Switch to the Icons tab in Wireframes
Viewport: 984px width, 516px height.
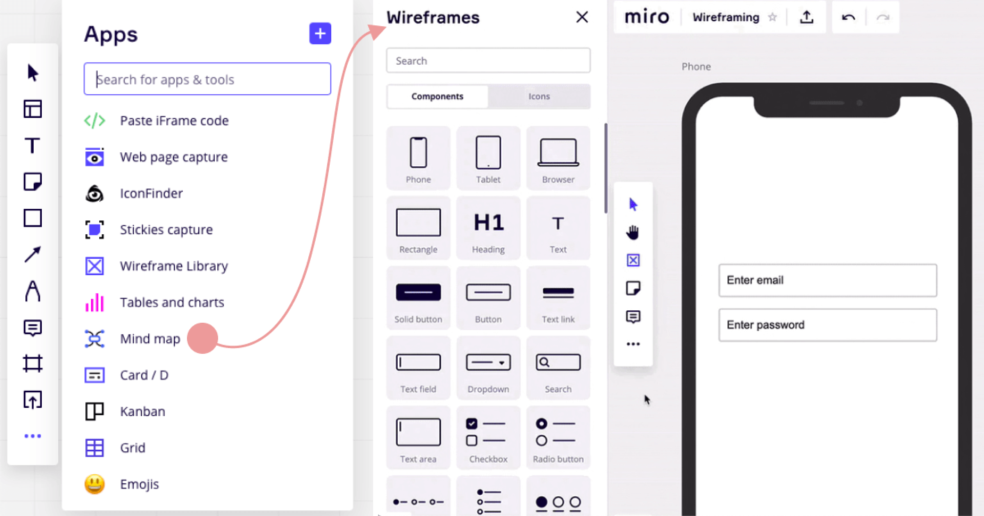pyautogui.click(x=539, y=95)
